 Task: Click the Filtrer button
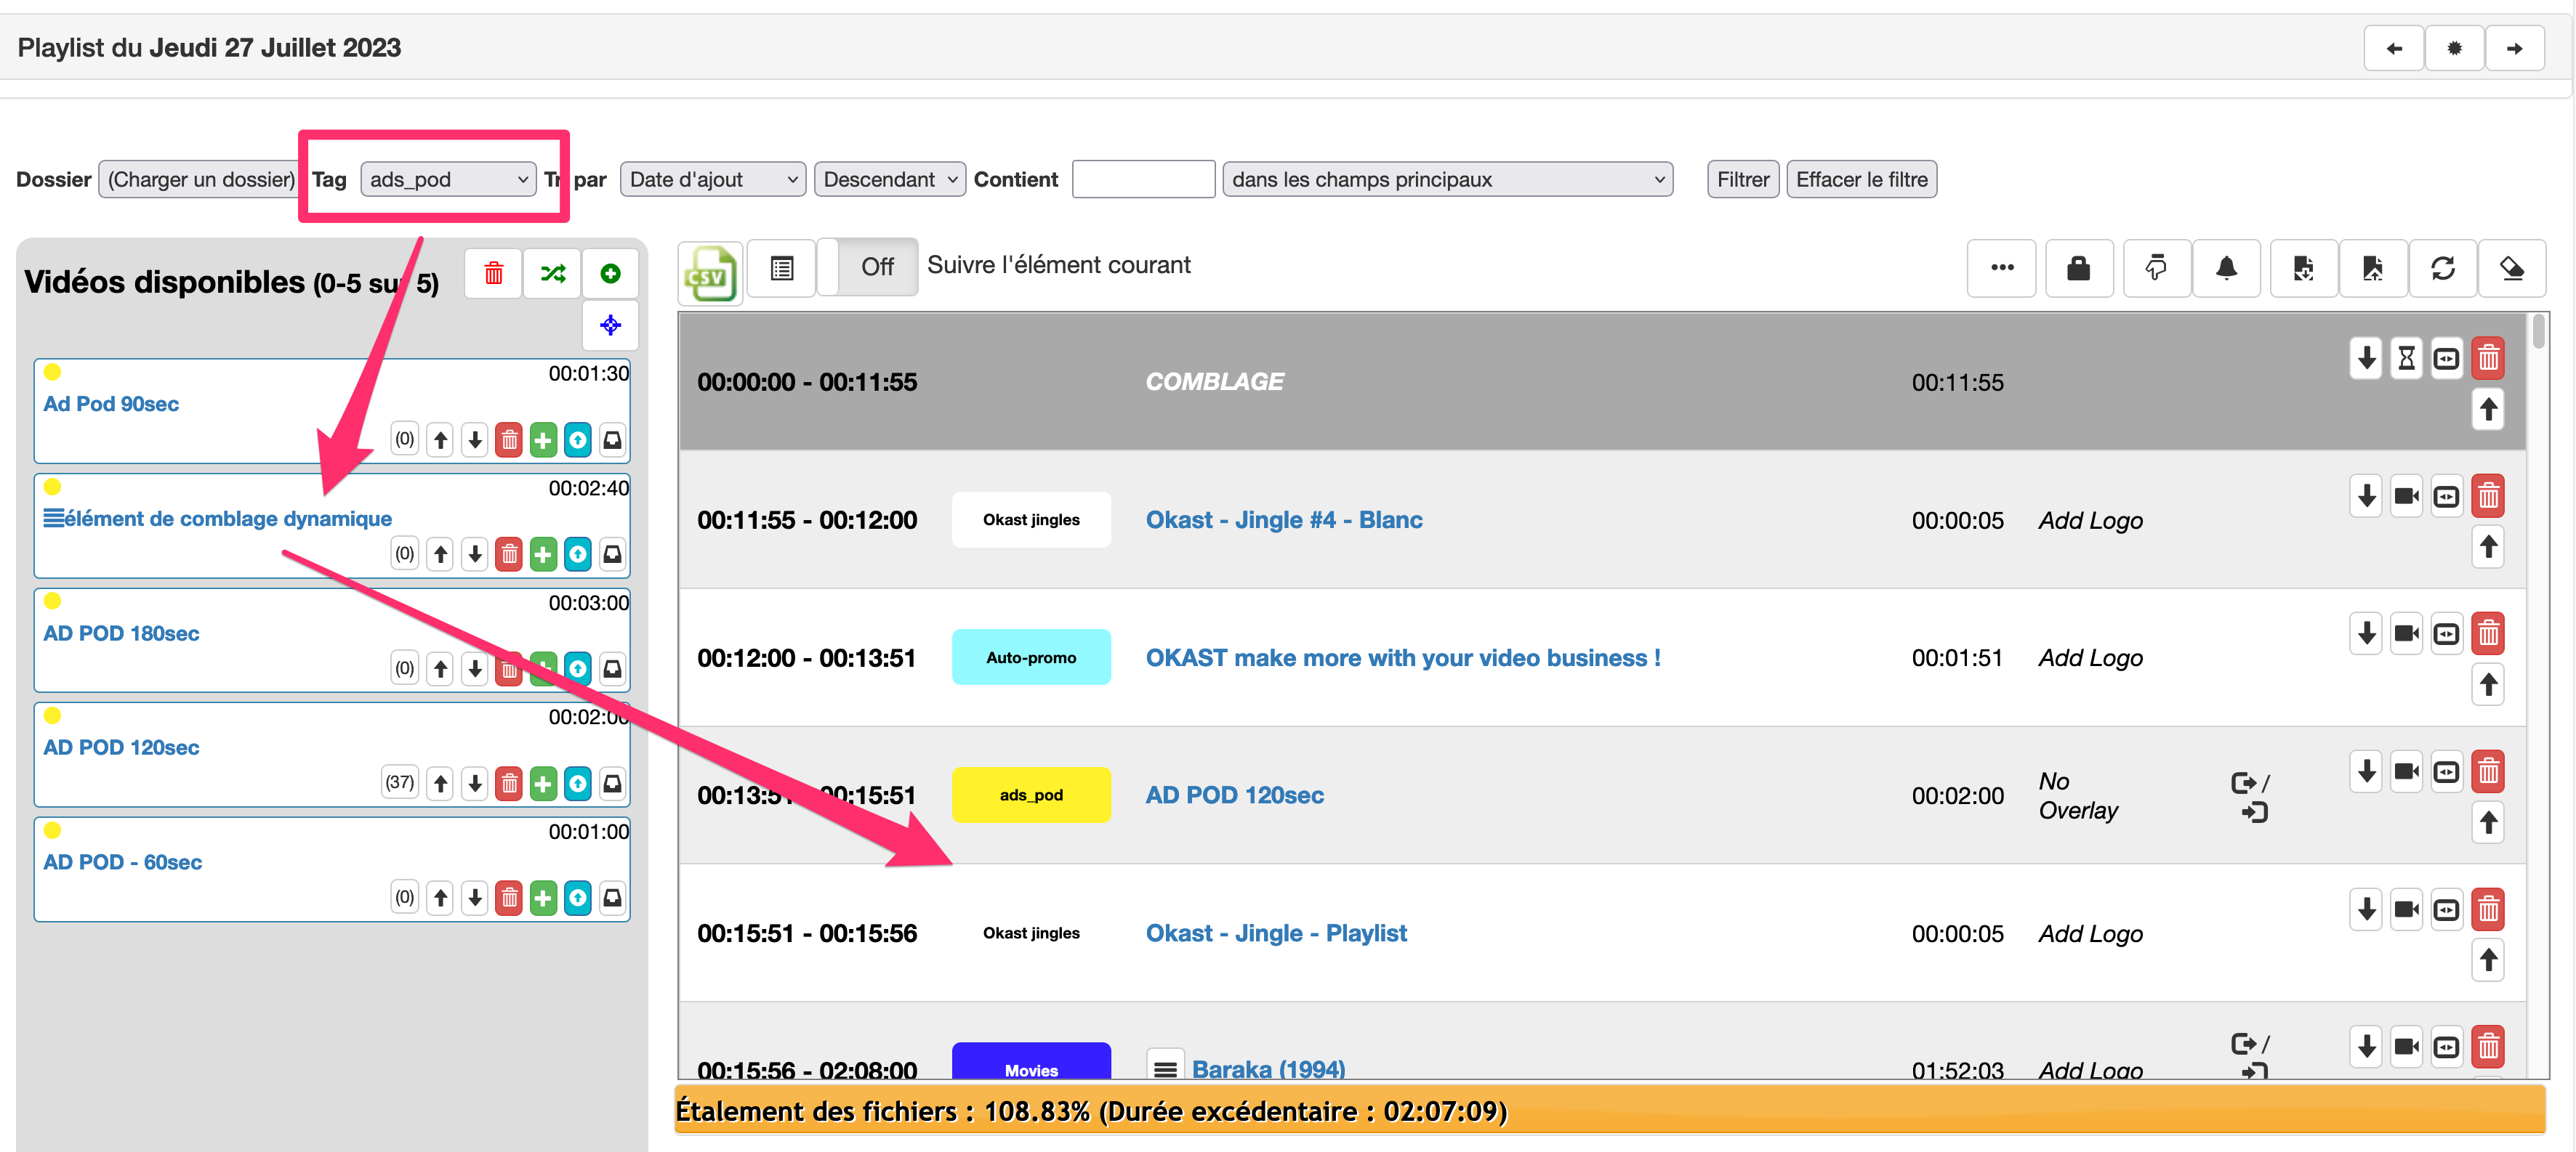1742,180
